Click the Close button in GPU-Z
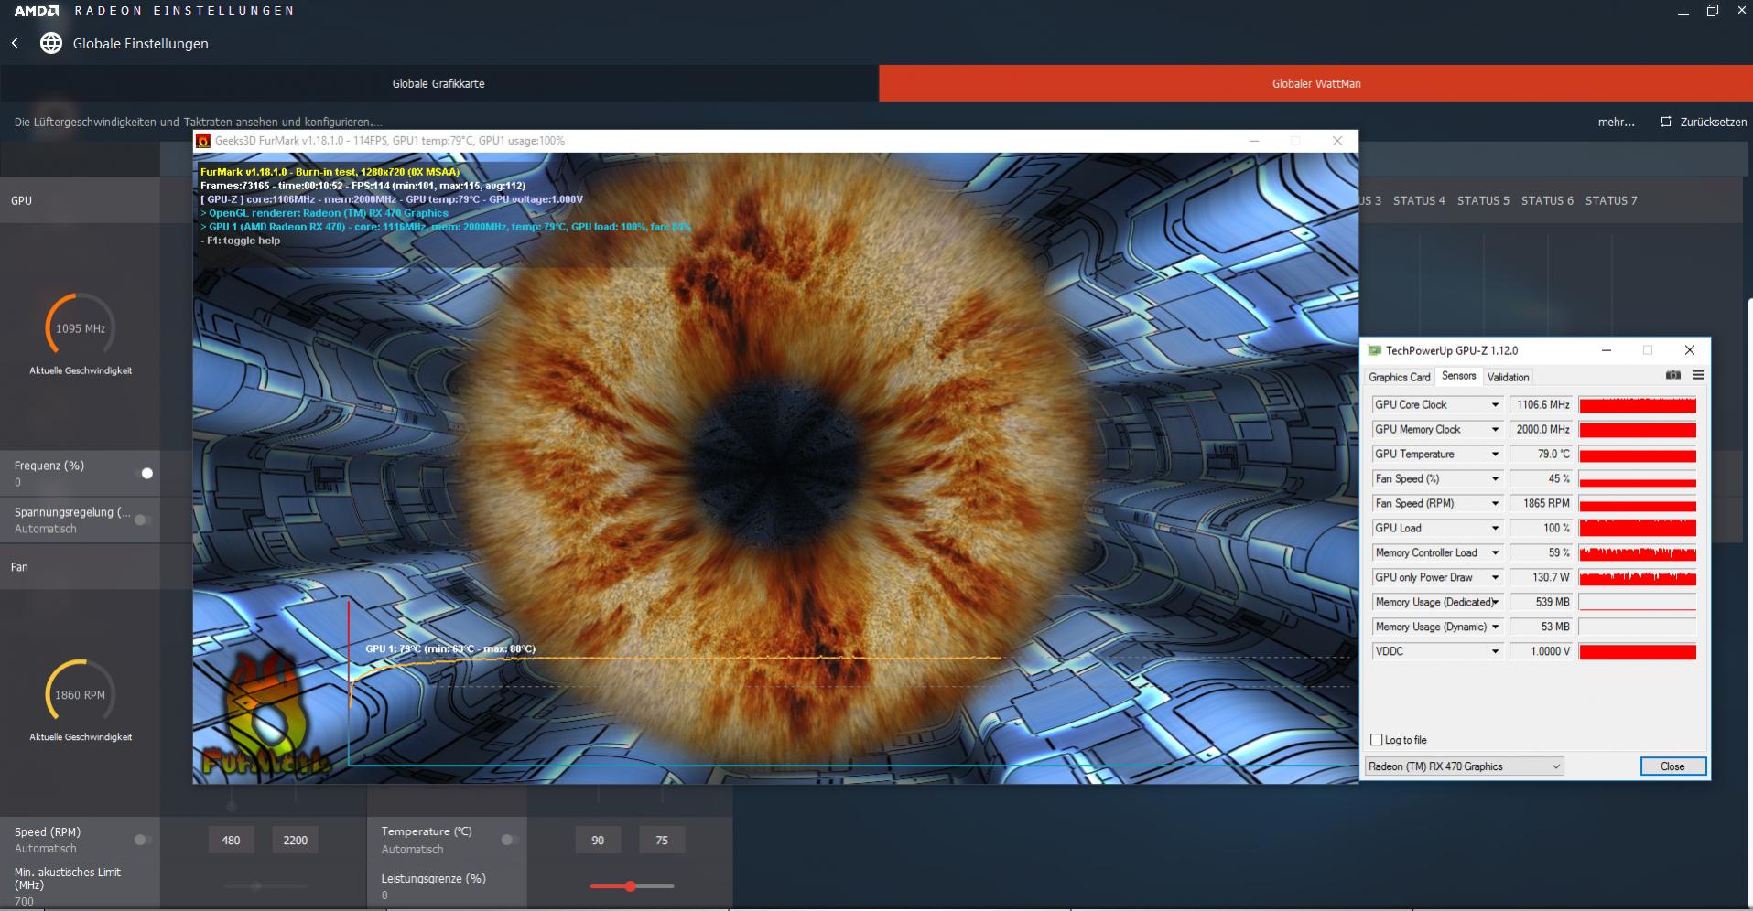This screenshot has width=1753, height=911. pyautogui.click(x=1672, y=766)
